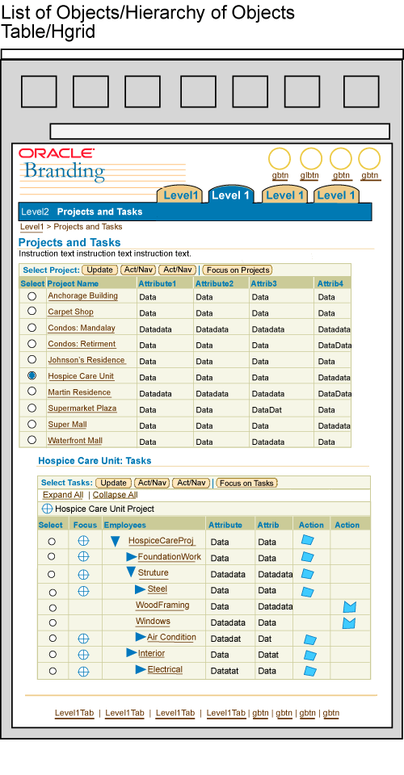Collapse the Struture tree node
404x775 pixels.
tap(131, 572)
